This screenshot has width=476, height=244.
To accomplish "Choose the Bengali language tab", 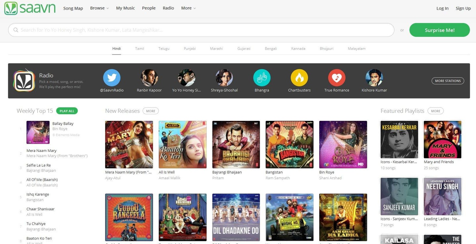I will click(x=271, y=49).
